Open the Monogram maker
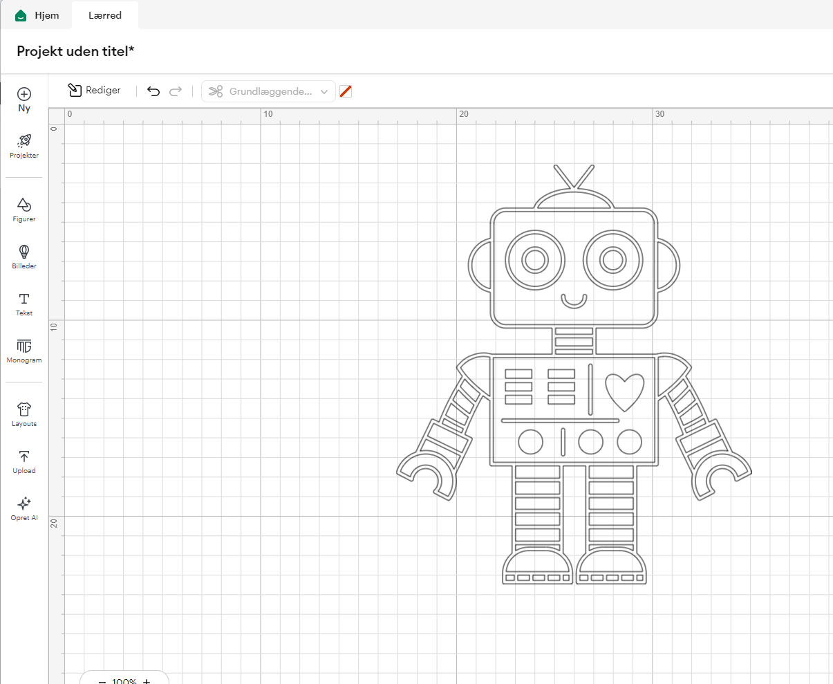The image size is (833, 684). (24, 351)
